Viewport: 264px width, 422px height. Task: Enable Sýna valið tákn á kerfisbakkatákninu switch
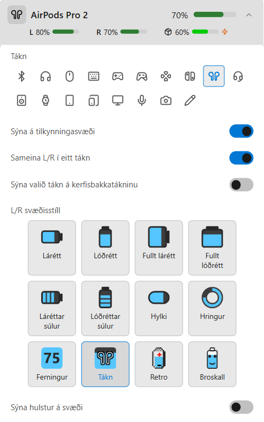(241, 185)
